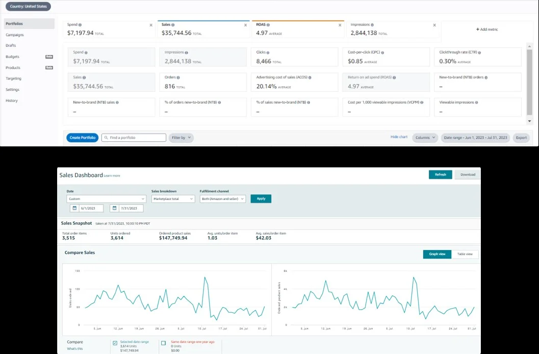Open the Learn more link

pos(112,175)
